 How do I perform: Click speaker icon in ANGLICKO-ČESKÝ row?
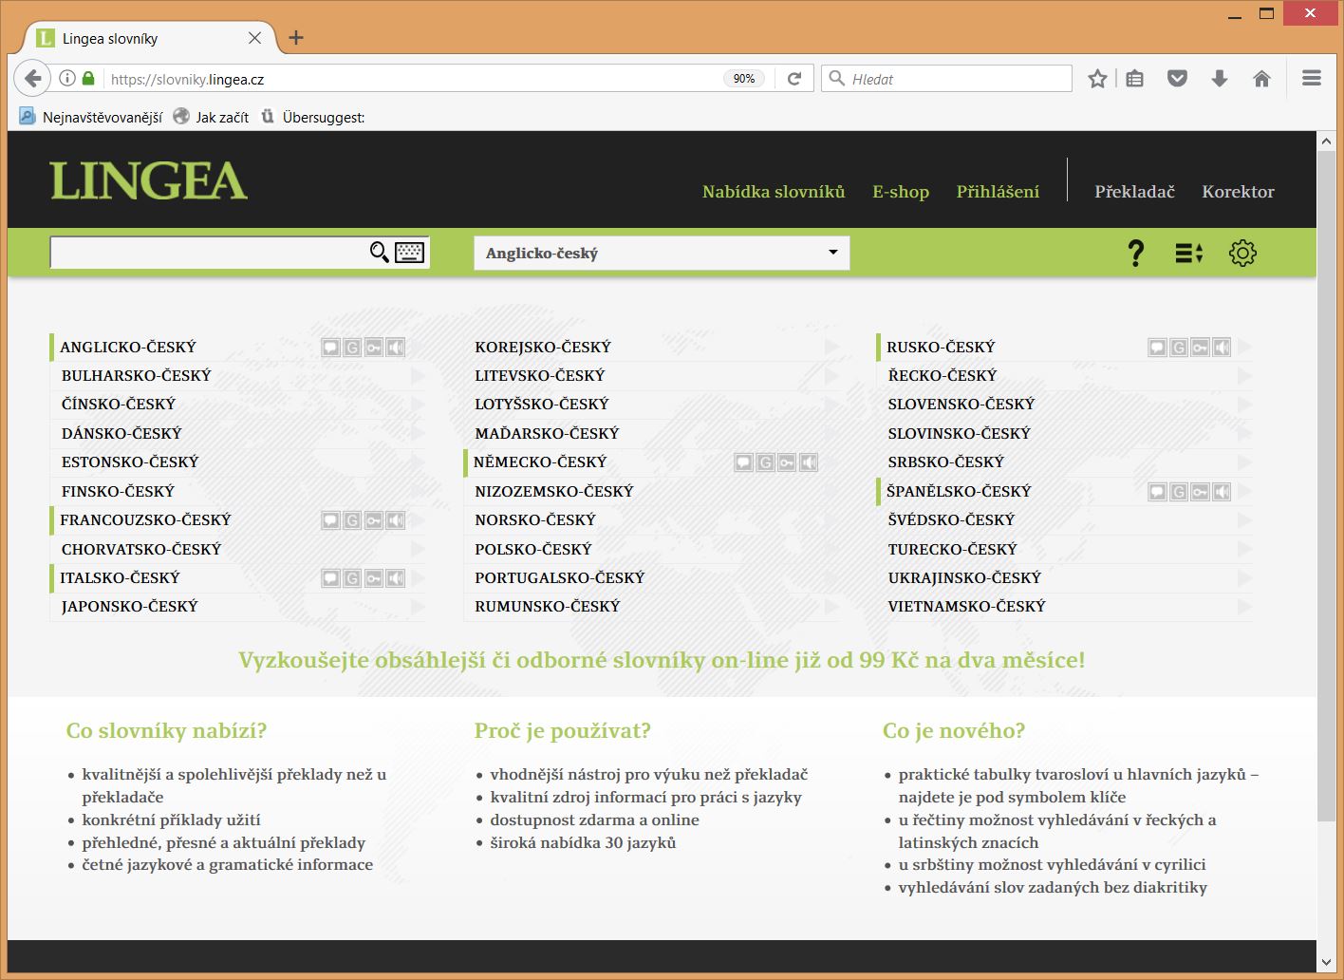396,348
